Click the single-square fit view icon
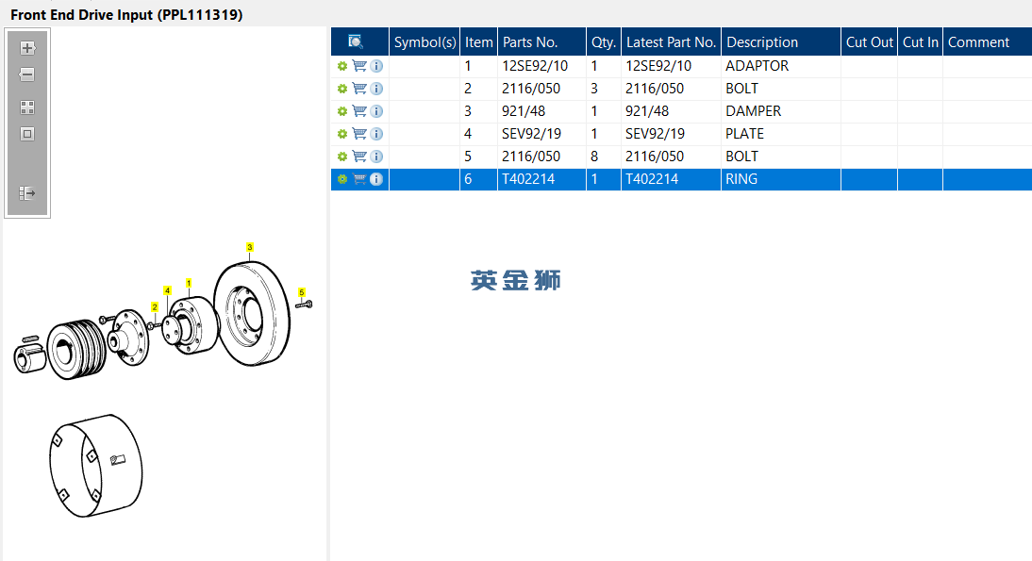 (x=27, y=134)
